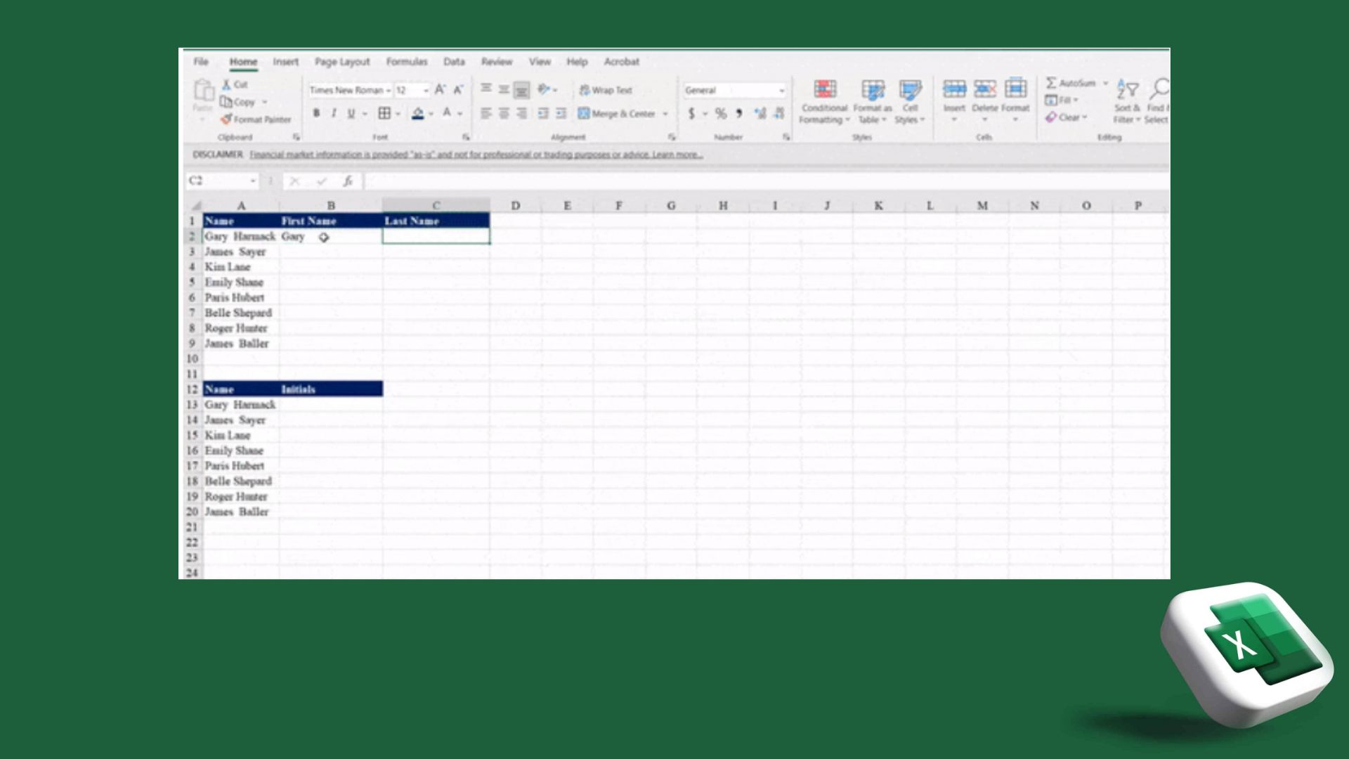
Task: Switch to the Review tab
Action: click(497, 62)
